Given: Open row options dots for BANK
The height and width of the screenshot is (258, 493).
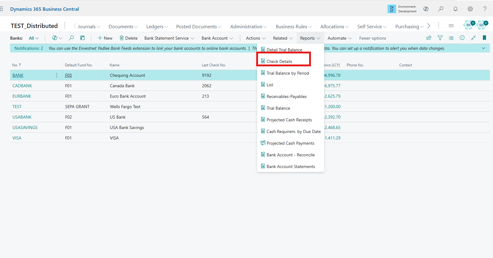Looking at the screenshot, I should coord(57,75).
